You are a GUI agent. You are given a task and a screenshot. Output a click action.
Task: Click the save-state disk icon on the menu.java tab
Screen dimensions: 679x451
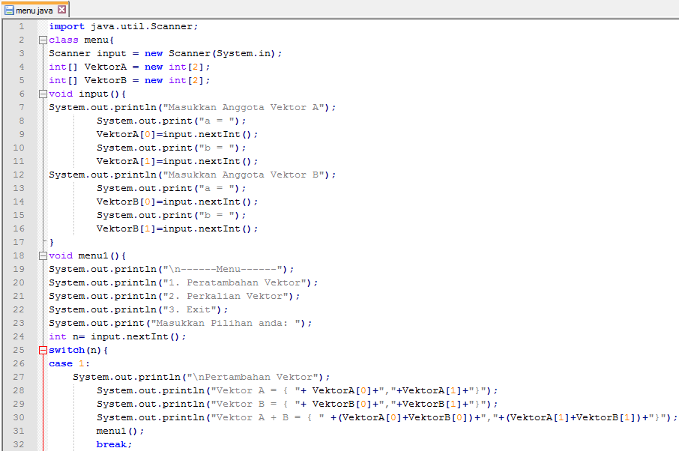[x=8, y=10]
